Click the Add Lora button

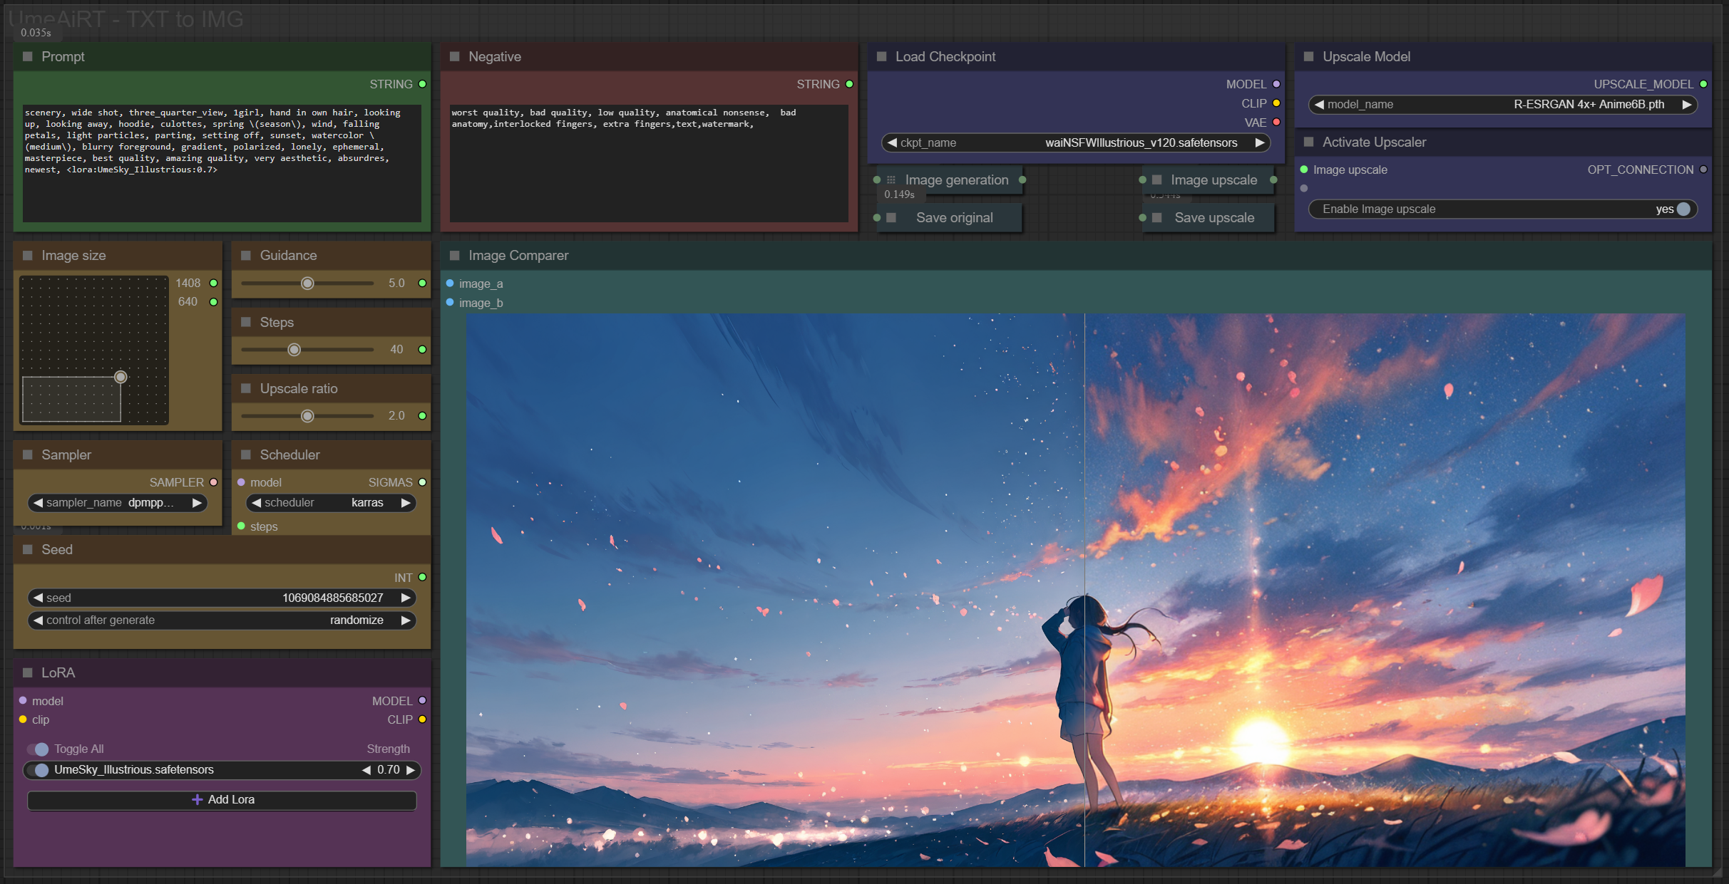click(222, 800)
